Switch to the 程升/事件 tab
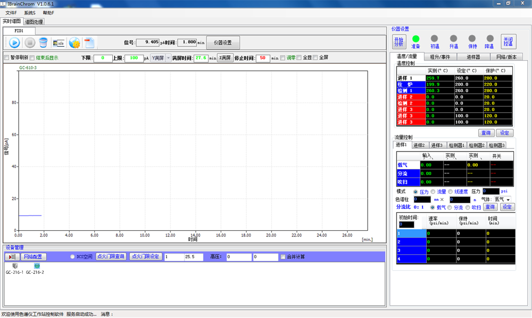Screen dimensions: 532x318 click(x=440, y=56)
